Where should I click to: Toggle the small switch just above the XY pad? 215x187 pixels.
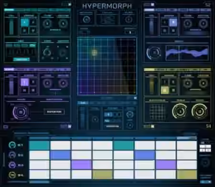click(x=130, y=32)
